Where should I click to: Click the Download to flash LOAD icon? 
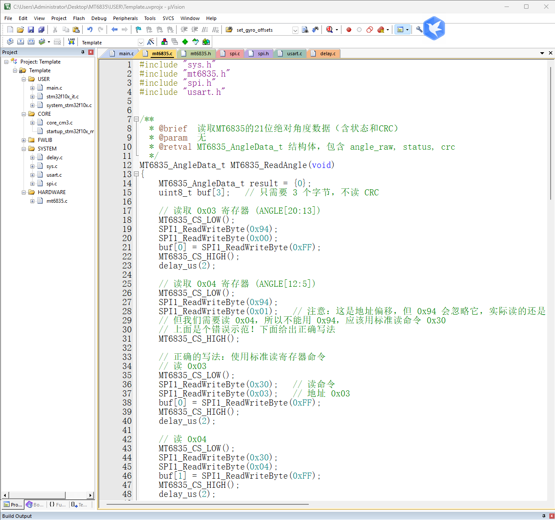coord(71,42)
